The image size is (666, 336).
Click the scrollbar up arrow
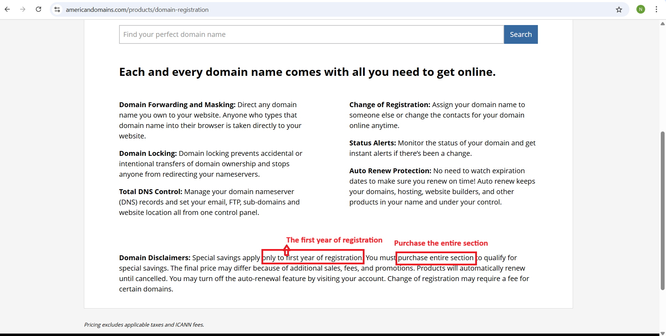[x=663, y=24]
